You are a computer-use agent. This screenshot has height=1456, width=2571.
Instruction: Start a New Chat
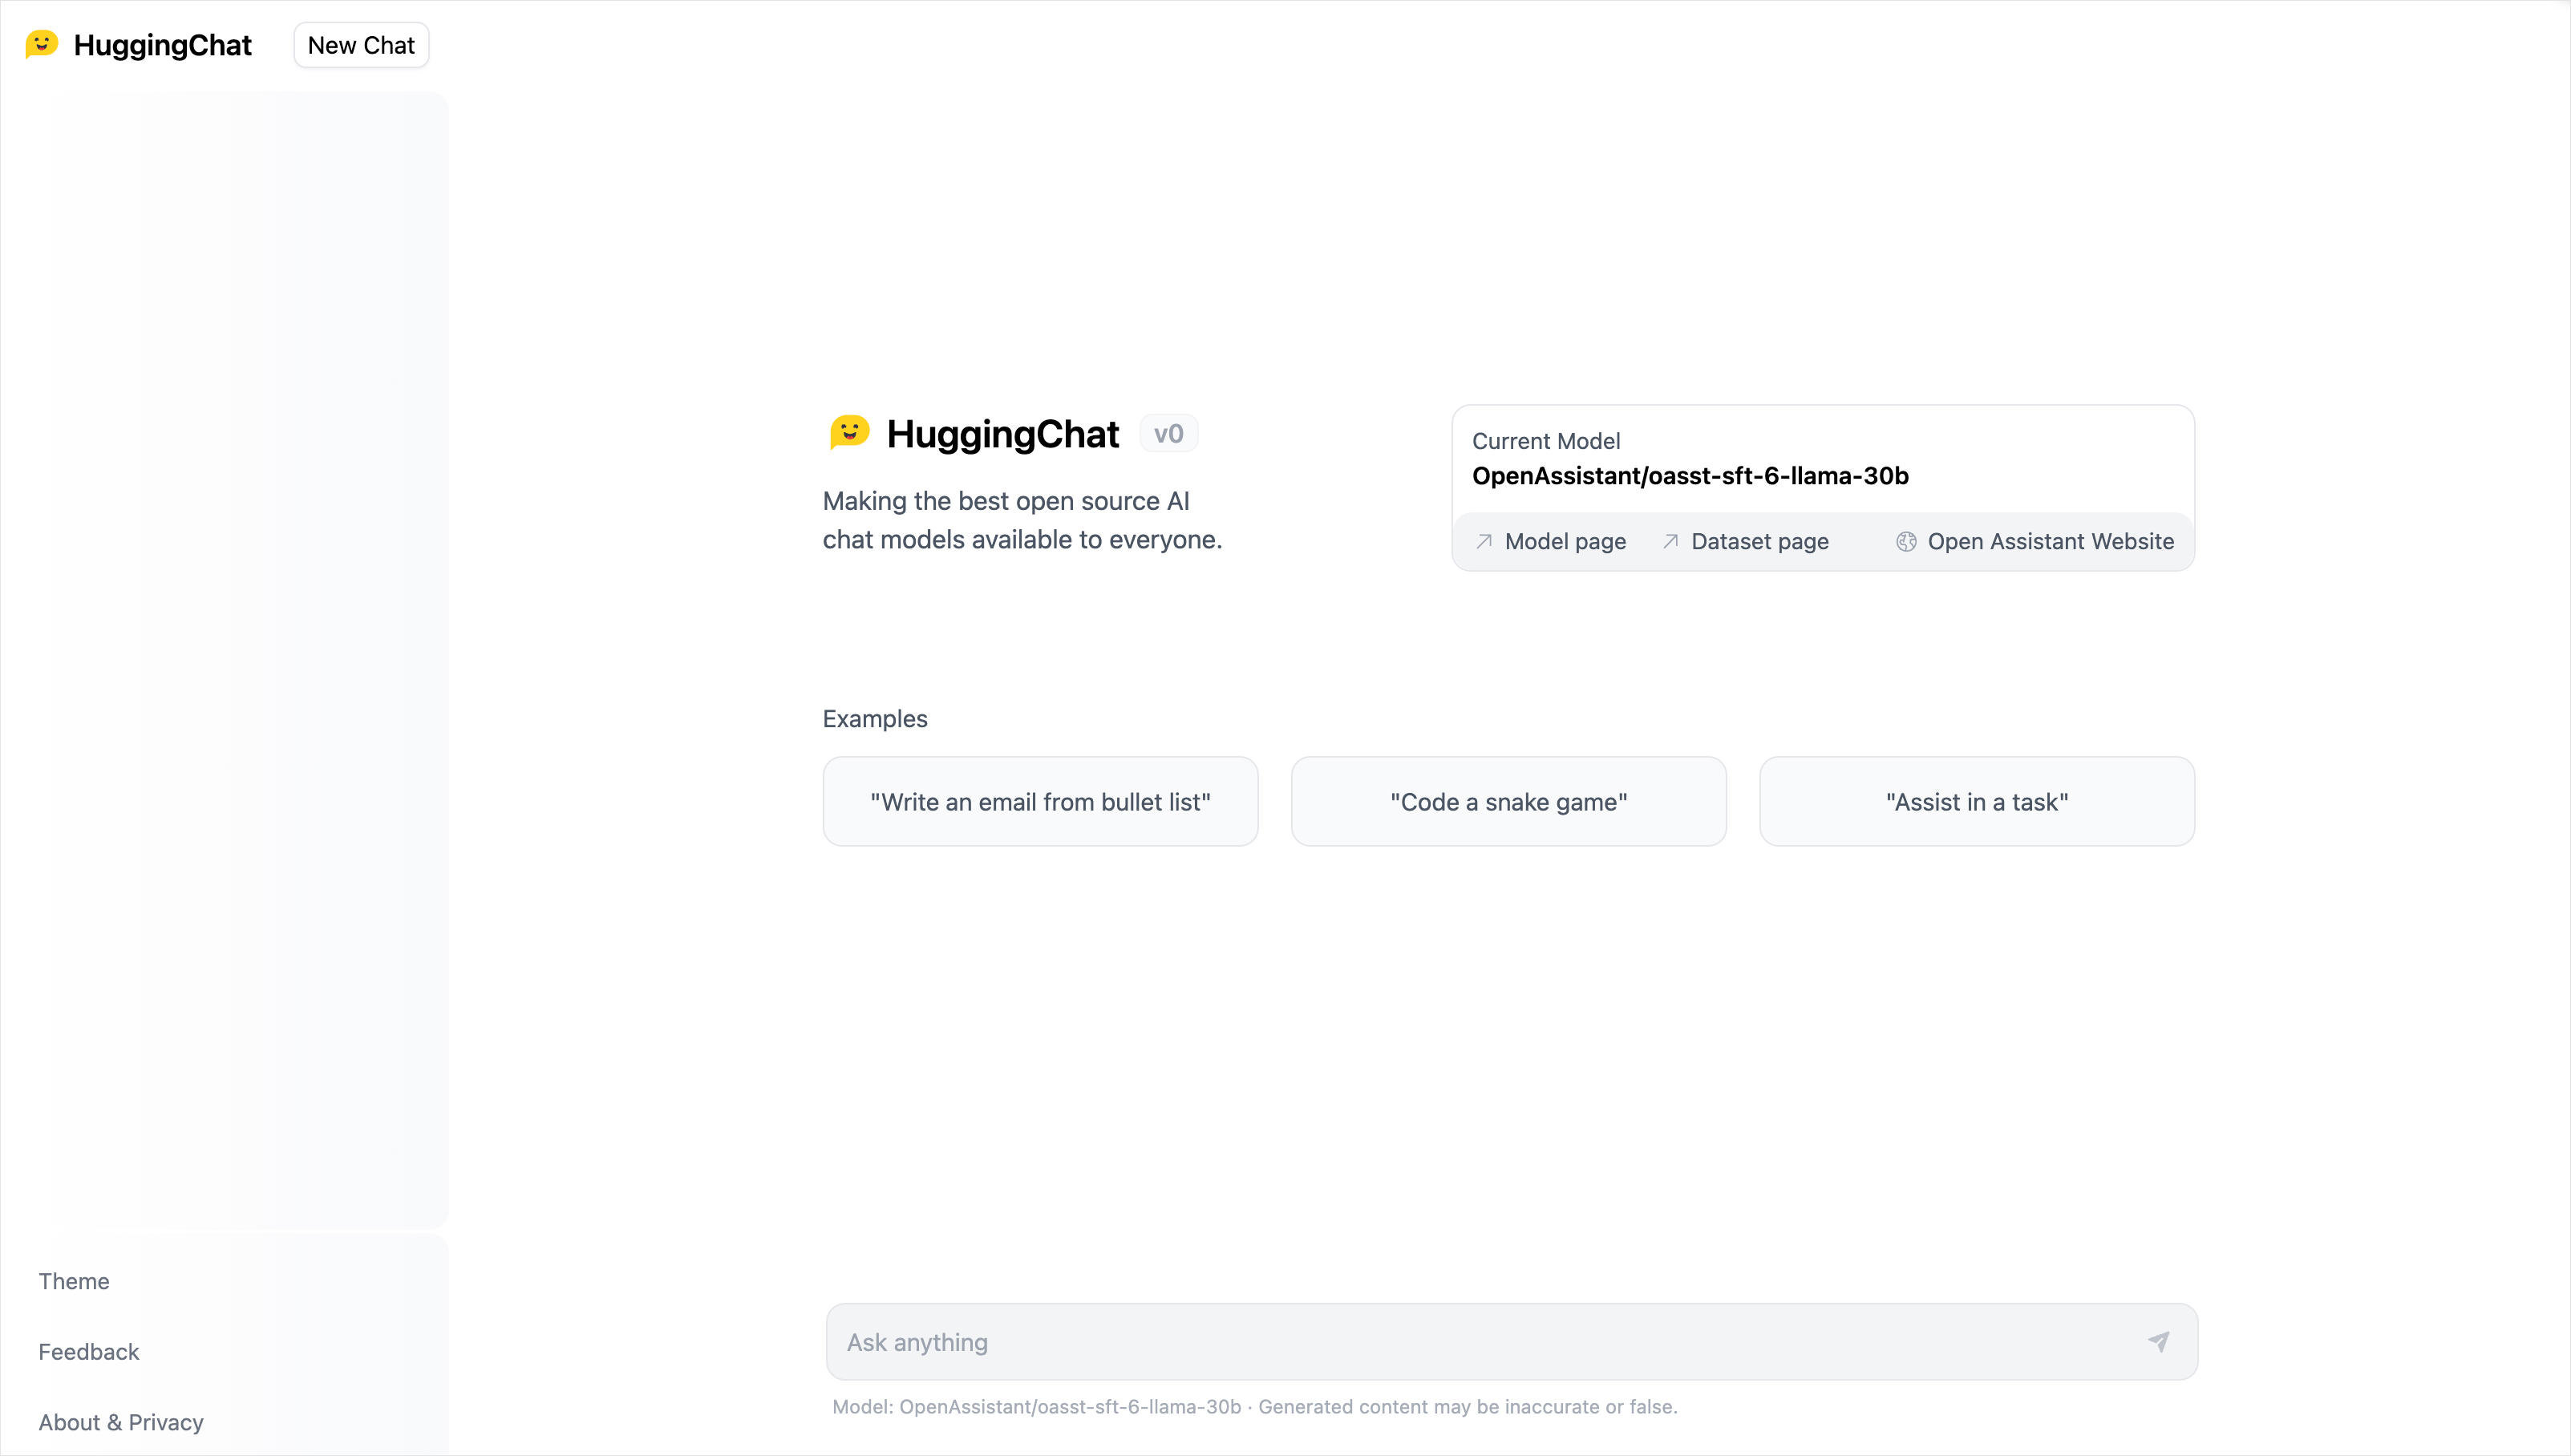click(361, 45)
